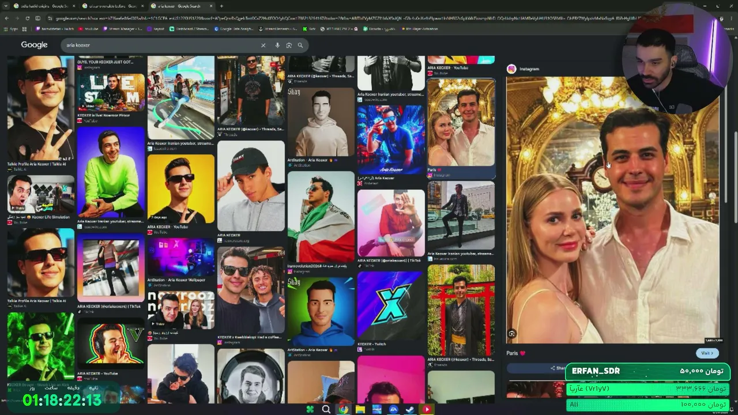Open the Live Stream thumbnail result
This screenshot has height=415, width=738.
(x=111, y=92)
